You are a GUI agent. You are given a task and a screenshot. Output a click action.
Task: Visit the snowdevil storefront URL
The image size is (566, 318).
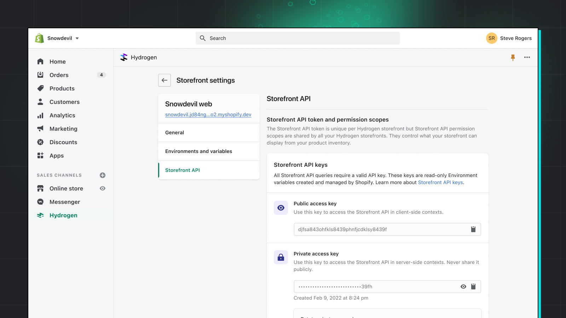coord(208,114)
